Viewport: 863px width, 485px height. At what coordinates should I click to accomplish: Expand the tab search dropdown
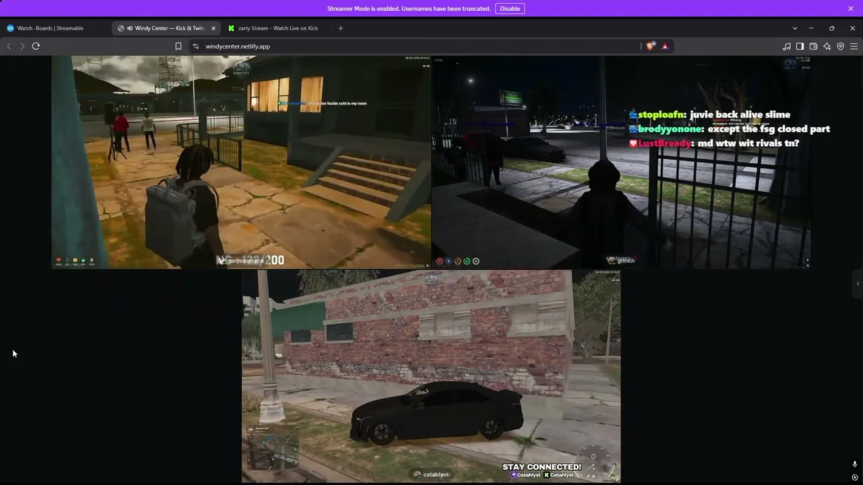point(795,28)
